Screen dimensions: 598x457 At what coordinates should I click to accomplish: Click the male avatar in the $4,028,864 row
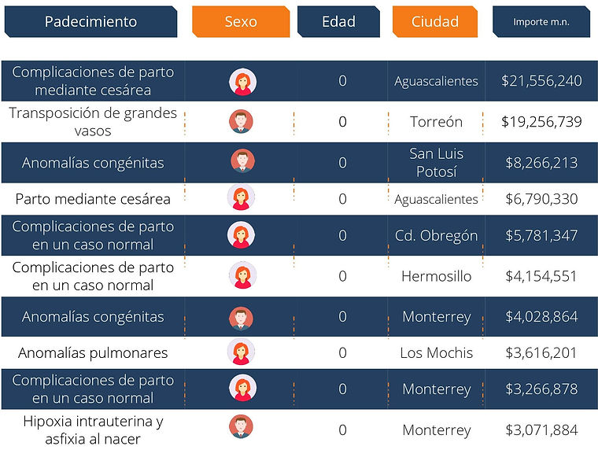[241, 317]
